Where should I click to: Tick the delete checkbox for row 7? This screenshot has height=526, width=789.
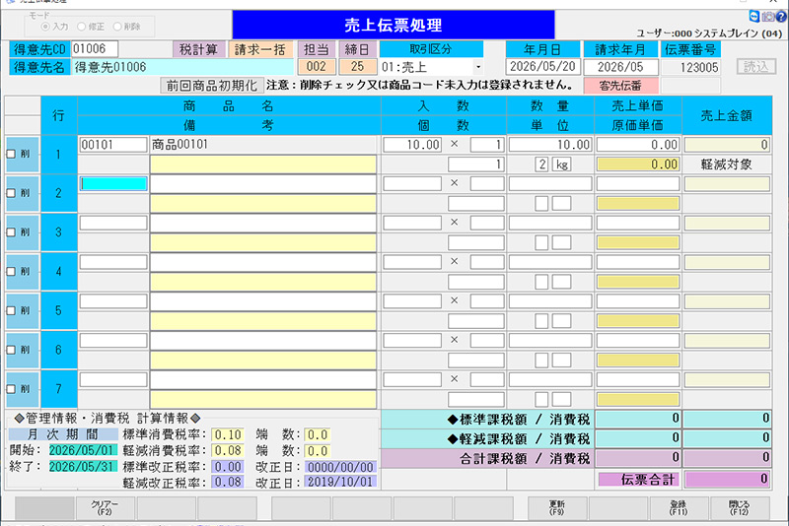[11, 389]
